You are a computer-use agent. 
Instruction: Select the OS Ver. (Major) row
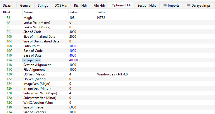(x=35, y=74)
